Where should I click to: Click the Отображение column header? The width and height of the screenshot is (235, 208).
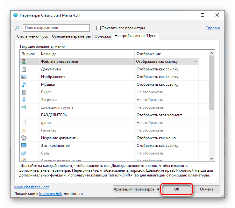click(166, 54)
